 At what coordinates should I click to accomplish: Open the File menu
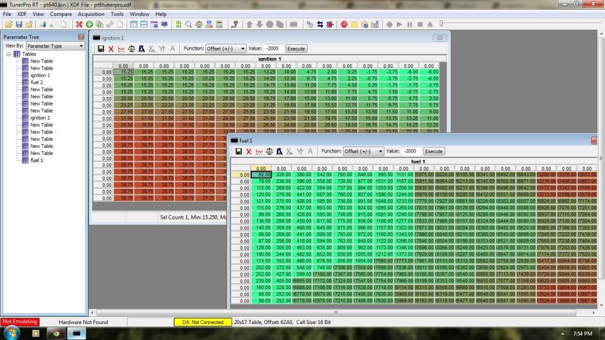click(7, 14)
